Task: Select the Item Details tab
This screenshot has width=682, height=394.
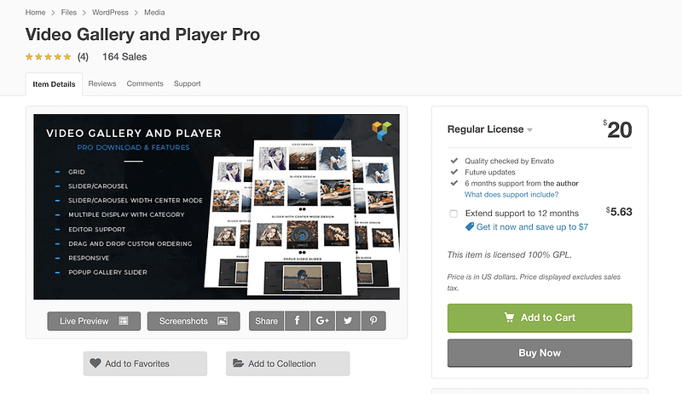Action: [x=54, y=84]
